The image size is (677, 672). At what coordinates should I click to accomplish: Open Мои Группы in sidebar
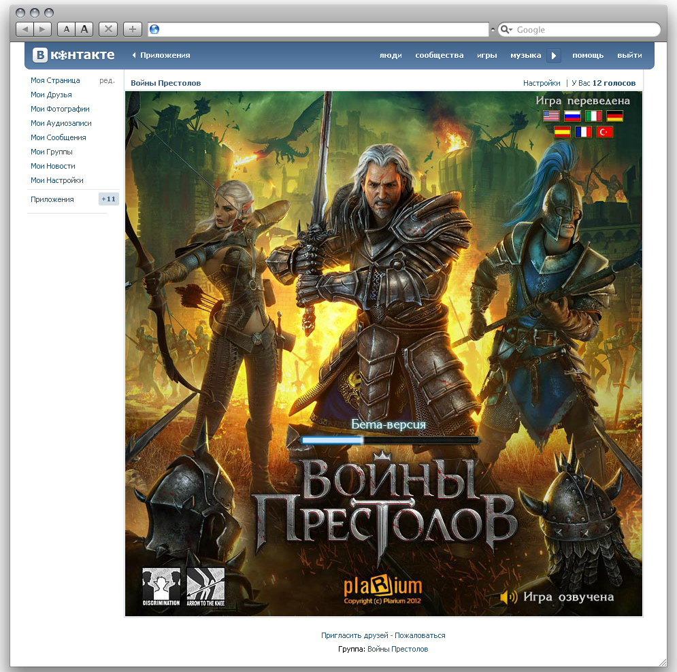pyautogui.click(x=52, y=152)
